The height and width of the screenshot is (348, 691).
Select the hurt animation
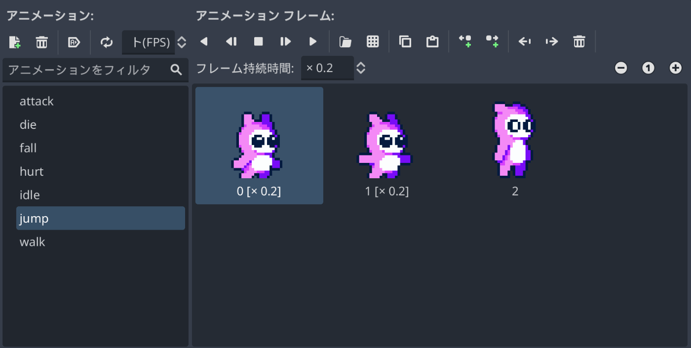point(101,171)
